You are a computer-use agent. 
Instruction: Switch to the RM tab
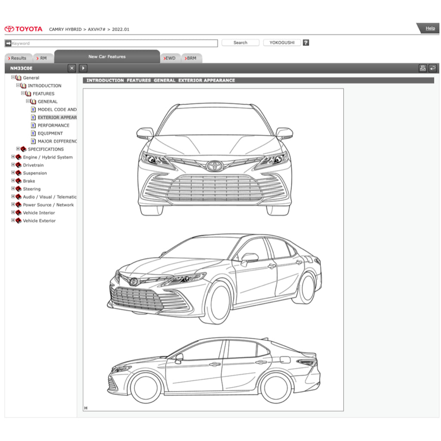[x=43, y=57]
